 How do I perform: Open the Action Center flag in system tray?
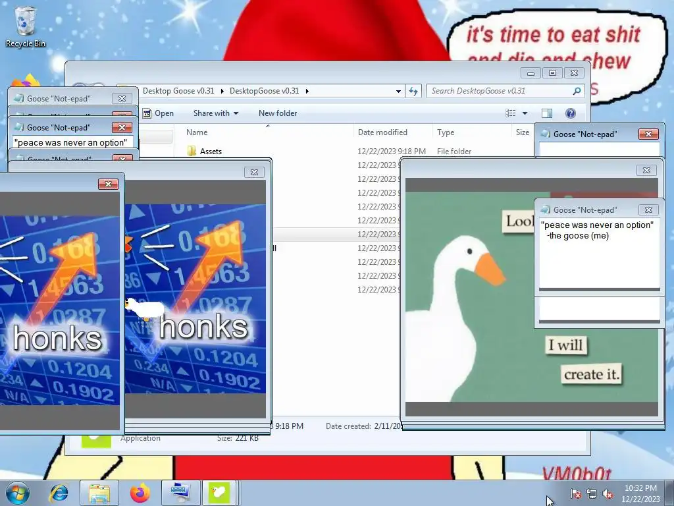pos(576,493)
